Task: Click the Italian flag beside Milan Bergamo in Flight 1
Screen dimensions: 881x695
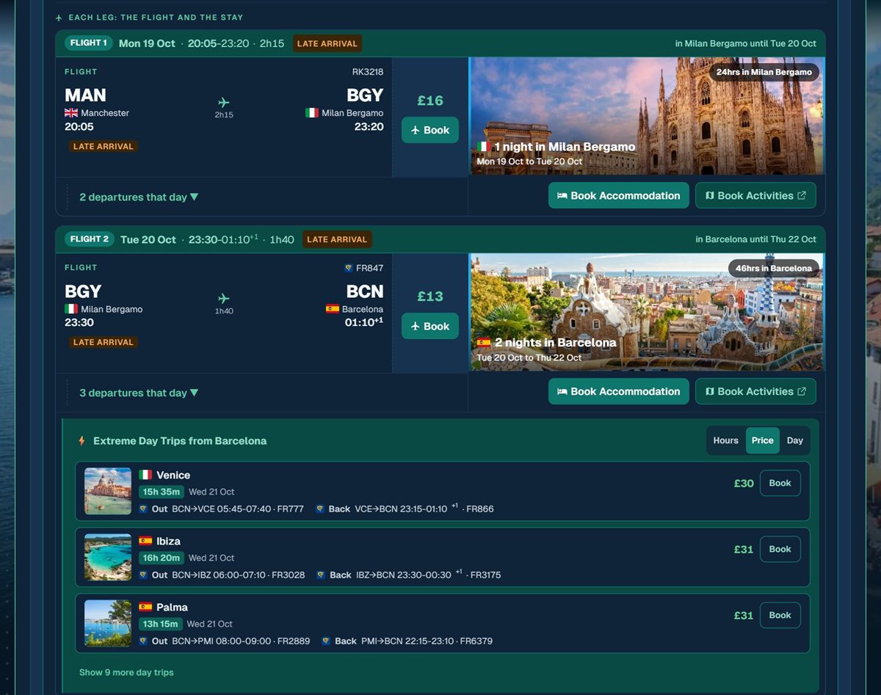Action: pyautogui.click(x=312, y=113)
